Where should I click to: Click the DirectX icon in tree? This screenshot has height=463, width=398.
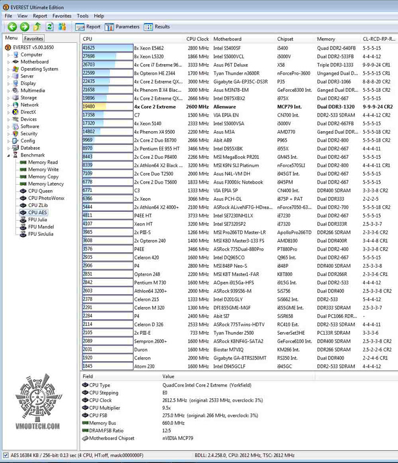pos(15,112)
